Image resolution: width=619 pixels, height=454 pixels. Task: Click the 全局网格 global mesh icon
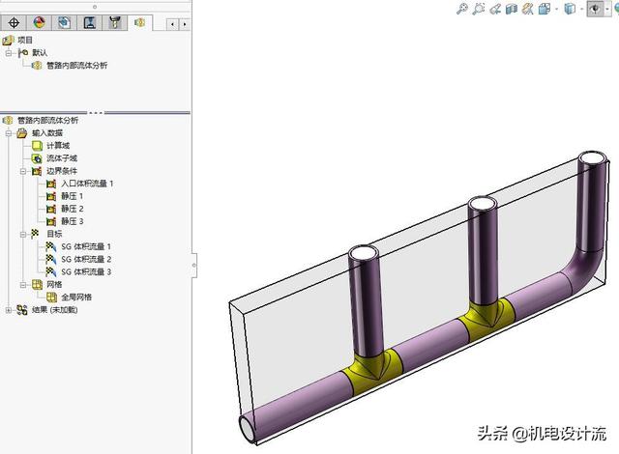pyautogui.click(x=51, y=298)
